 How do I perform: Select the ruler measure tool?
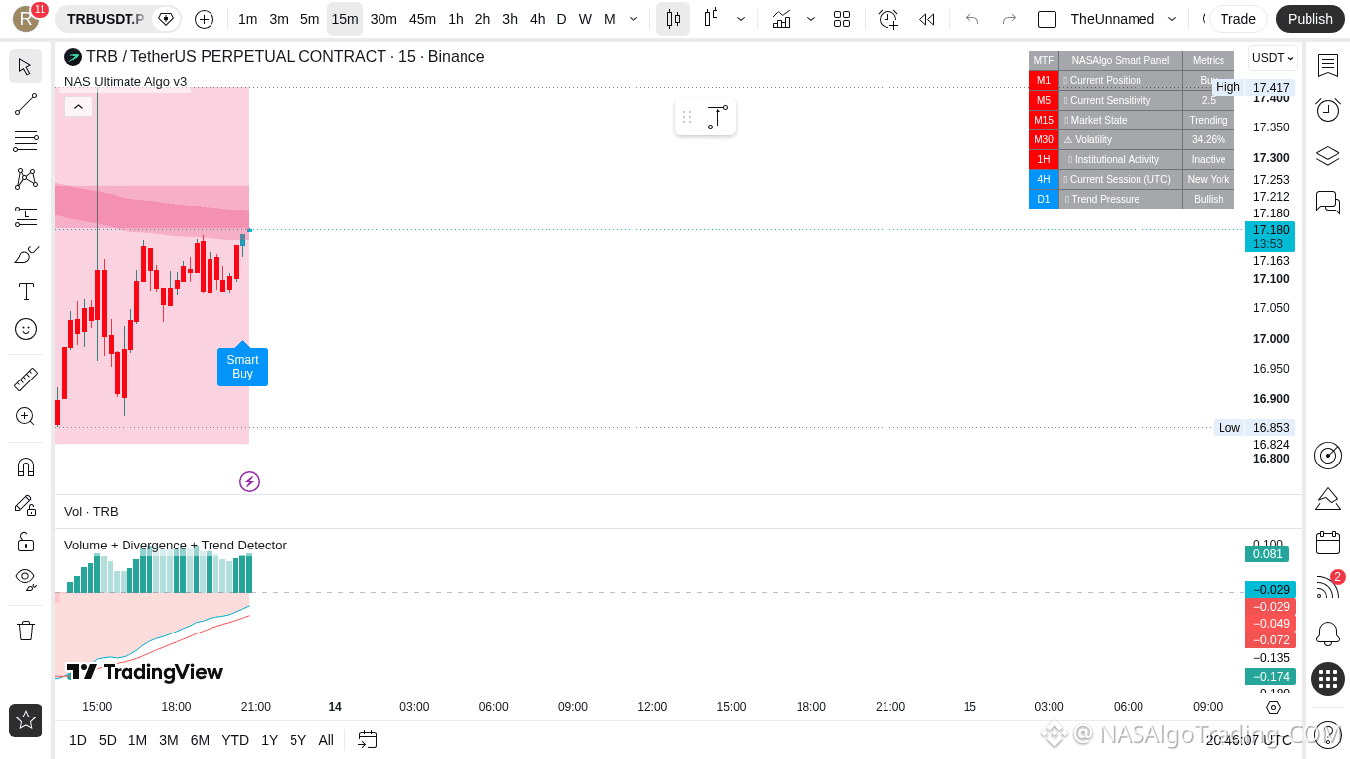click(26, 379)
